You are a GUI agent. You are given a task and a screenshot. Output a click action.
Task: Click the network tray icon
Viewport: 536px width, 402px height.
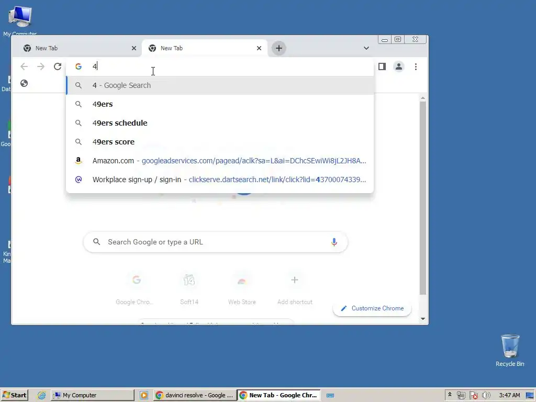tap(461, 396)
